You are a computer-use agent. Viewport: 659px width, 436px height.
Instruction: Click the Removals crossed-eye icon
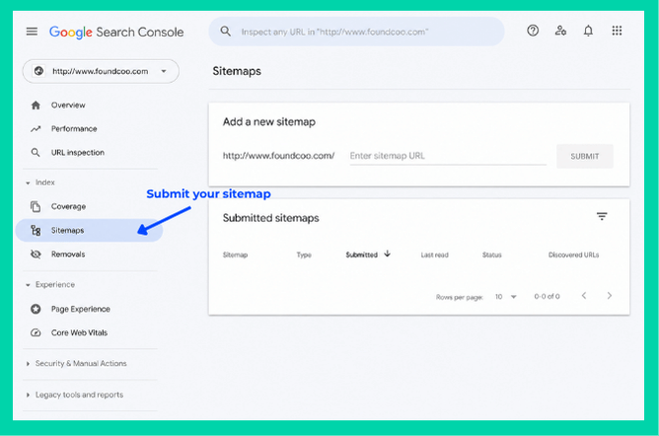pos(36,254)
